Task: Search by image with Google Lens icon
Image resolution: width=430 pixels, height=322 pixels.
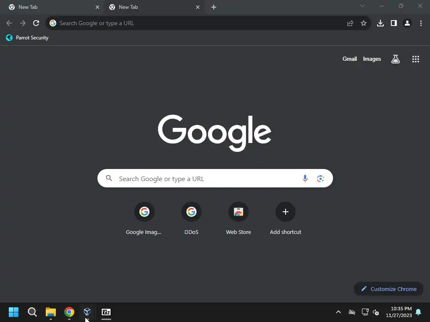Action: (320, 179)
